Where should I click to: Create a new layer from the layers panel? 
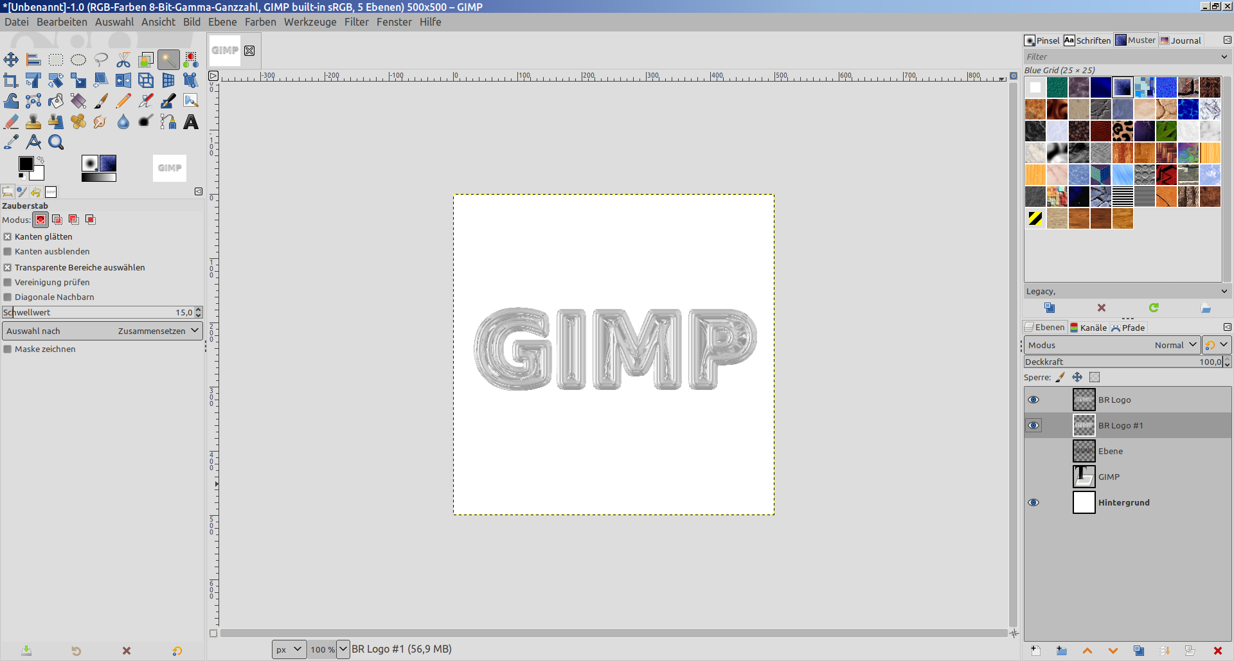point(1035,651)
